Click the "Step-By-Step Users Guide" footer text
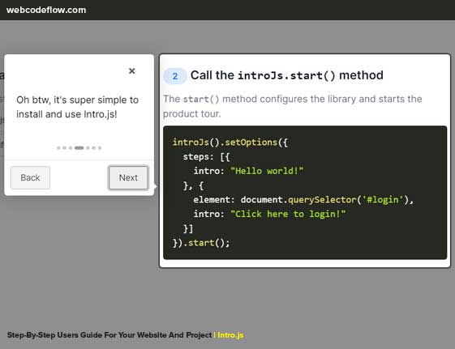 [x=109, y=335]
